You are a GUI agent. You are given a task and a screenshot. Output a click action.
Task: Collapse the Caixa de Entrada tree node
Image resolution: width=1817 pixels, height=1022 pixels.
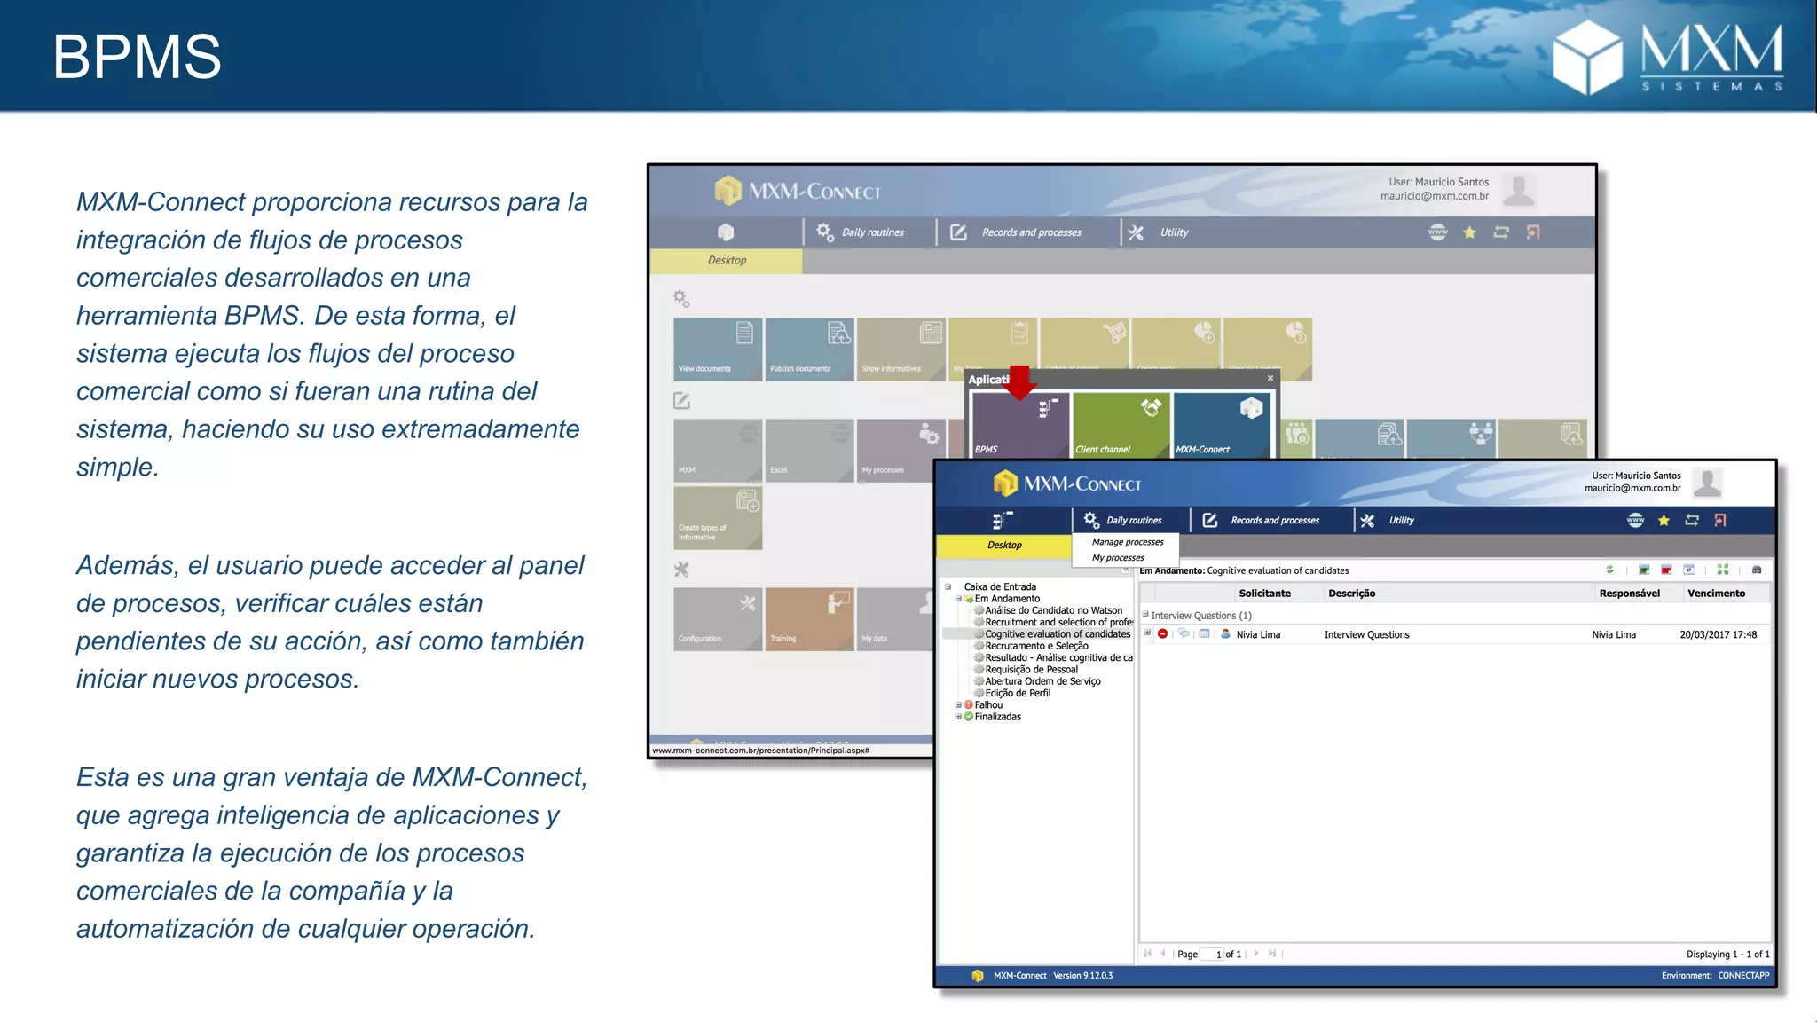[948, 587]
